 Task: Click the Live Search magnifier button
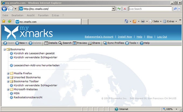[x=175, y=9]
